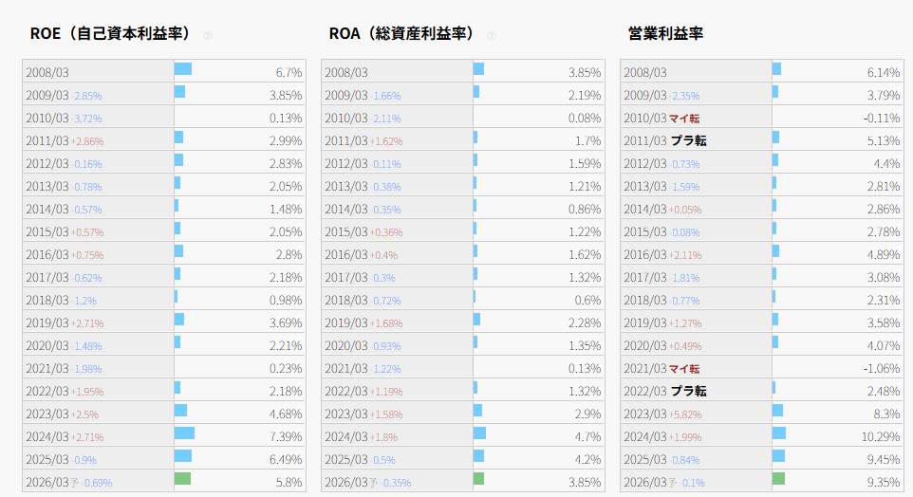913x497 pixels.
Task: Select the マイ転 label in 営業利益率 2010/03
Action: [x=684, y=119]
